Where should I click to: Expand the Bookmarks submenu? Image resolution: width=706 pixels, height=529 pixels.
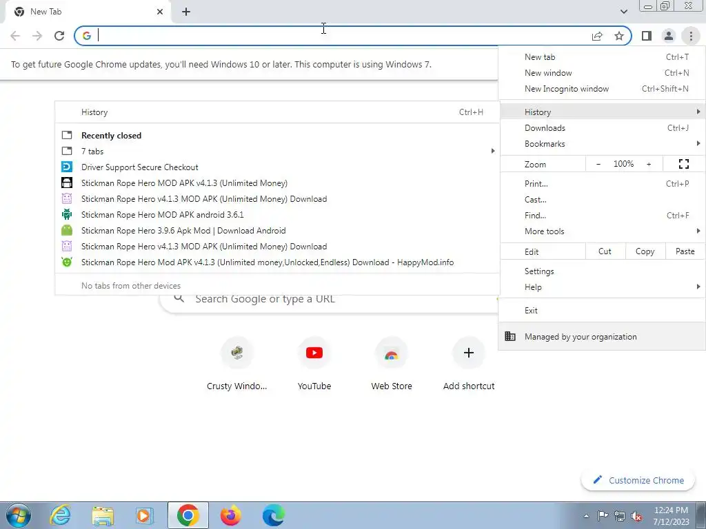(602, 144)
